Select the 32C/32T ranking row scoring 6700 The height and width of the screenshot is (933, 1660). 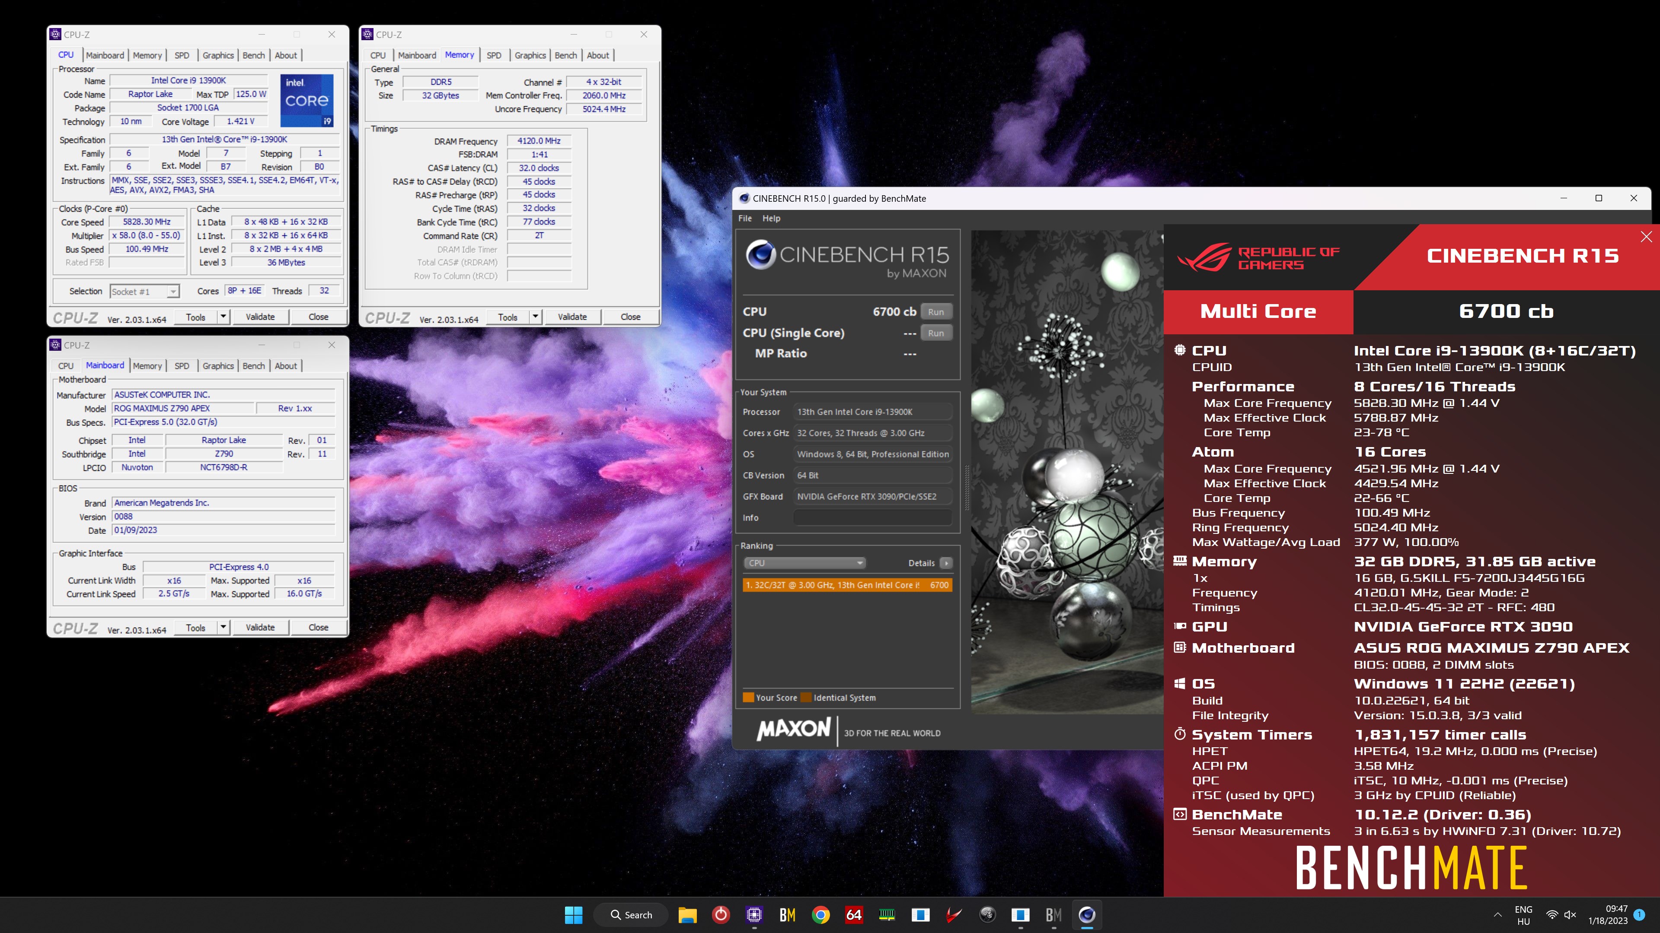click(847, 585)
